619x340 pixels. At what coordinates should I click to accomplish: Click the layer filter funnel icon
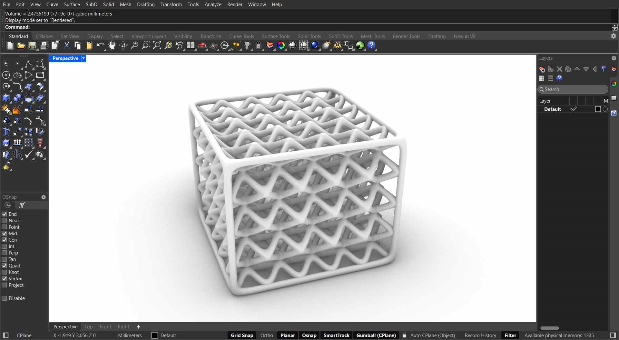(604, 69)
